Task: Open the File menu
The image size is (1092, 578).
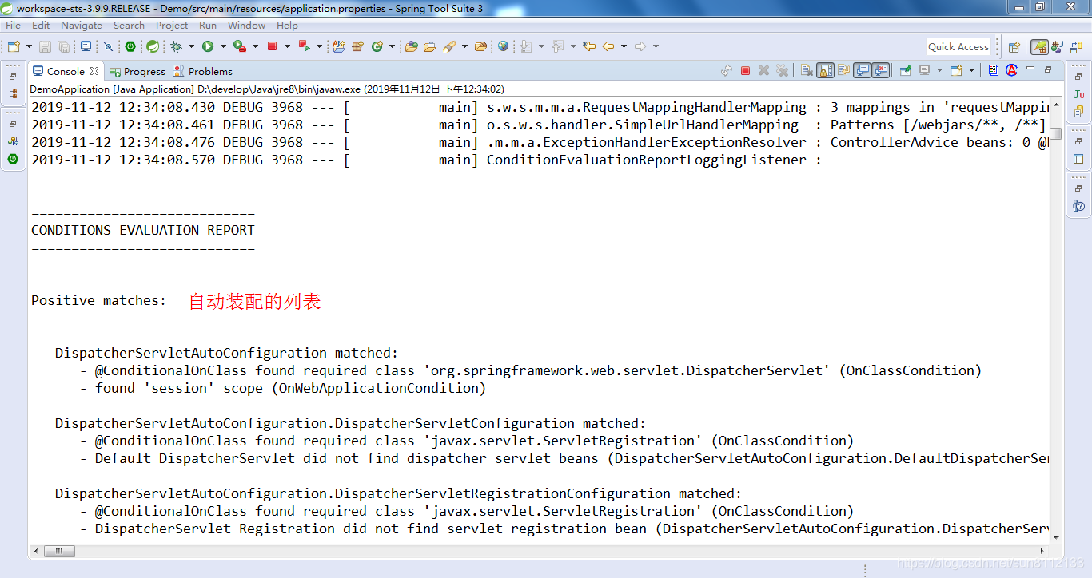Action: [13, 26]
